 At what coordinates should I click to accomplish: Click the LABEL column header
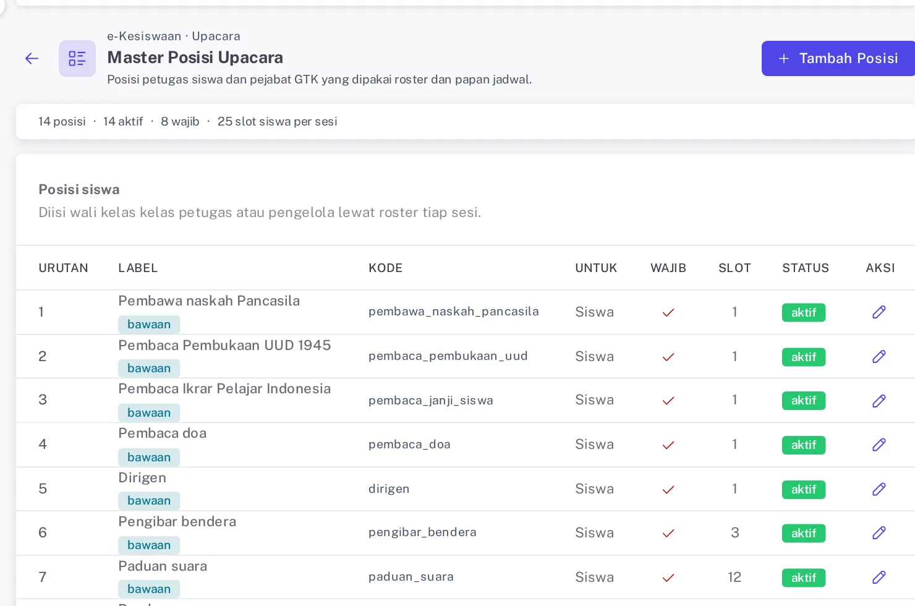tap(138, 268)
